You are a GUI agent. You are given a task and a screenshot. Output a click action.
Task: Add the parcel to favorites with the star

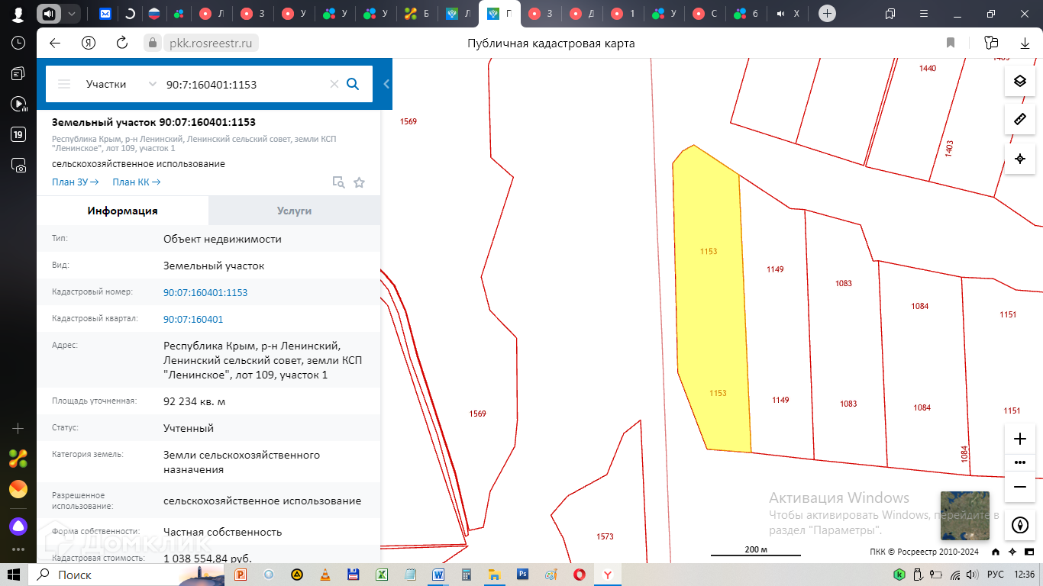(x=359, y=182)
